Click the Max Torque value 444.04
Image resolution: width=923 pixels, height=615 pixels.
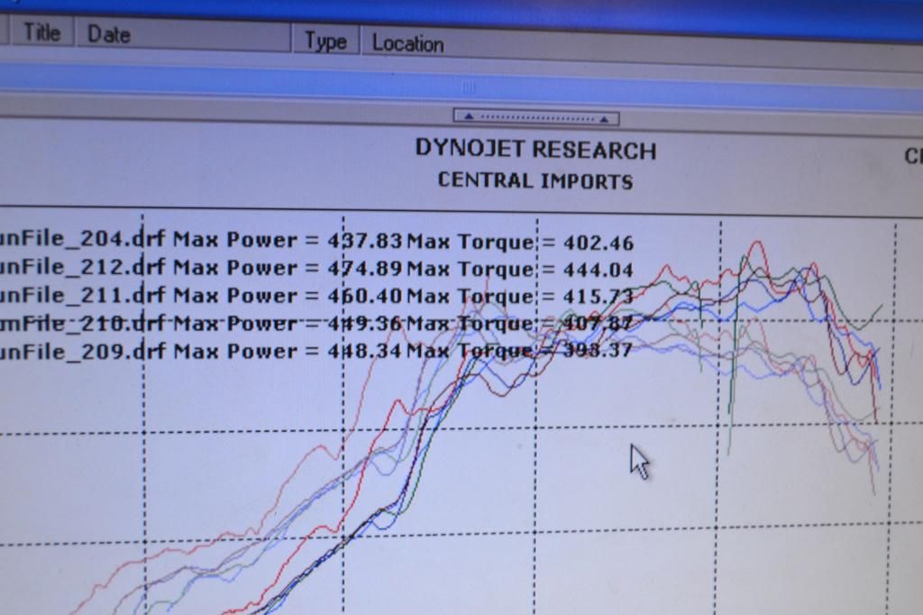pyautogui.click(x=599, y=270)
